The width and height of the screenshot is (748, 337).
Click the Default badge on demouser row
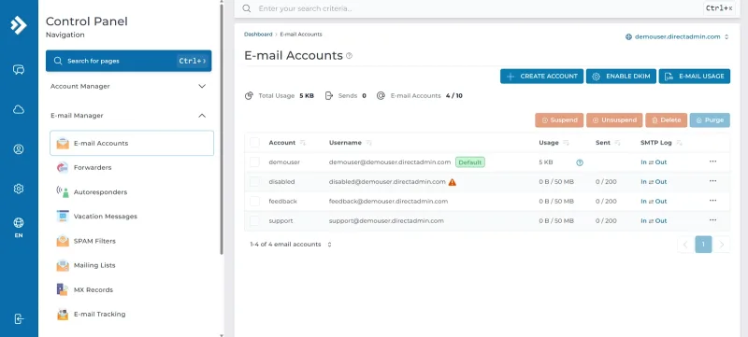coord(470,162)
